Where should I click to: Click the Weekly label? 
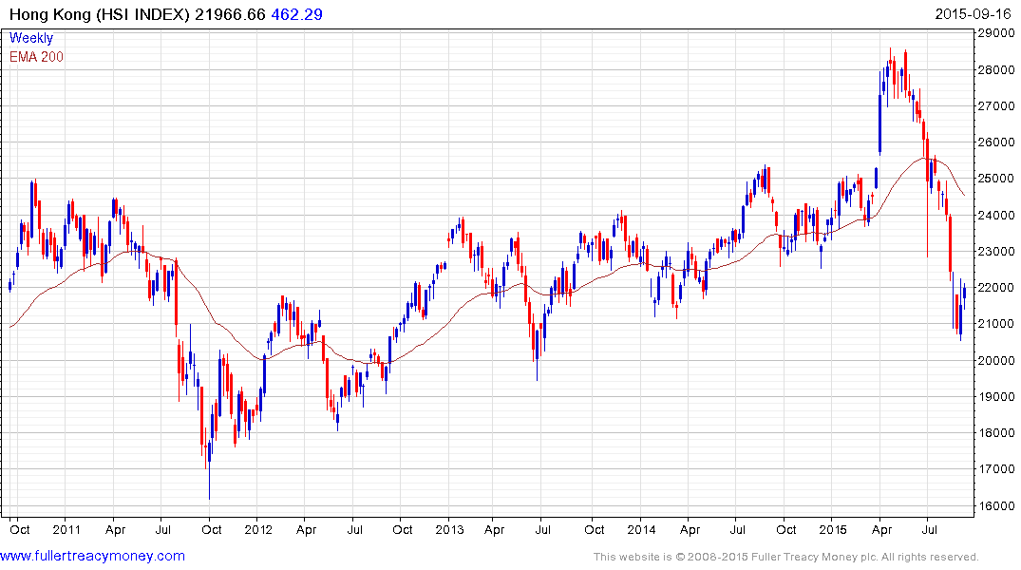pos(31,38)
